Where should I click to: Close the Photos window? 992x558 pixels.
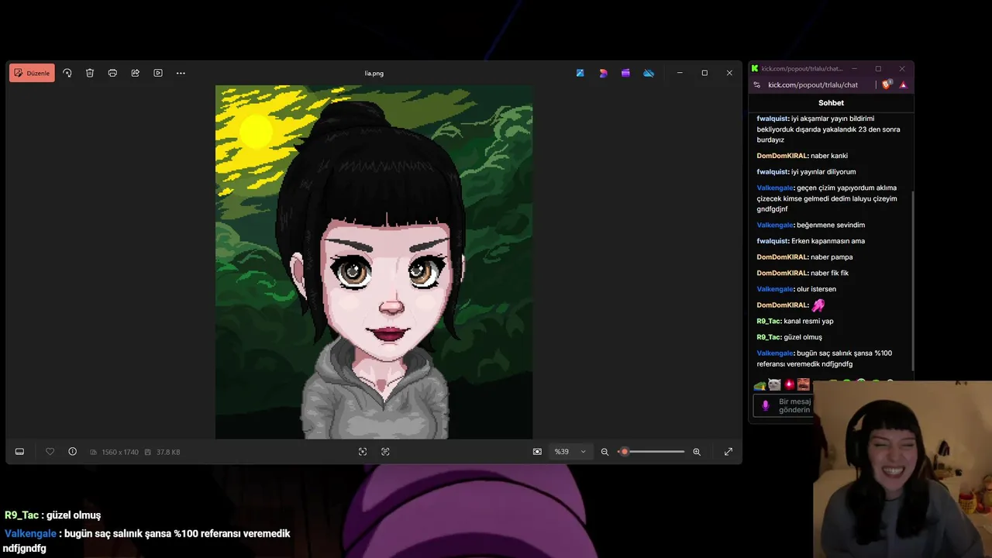click(x=729, y=73)
